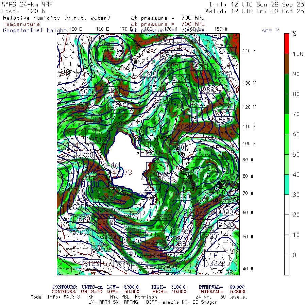Click the red 100% humidity color bar segment
The image size is (306, 306).
[x=287, y=44]
